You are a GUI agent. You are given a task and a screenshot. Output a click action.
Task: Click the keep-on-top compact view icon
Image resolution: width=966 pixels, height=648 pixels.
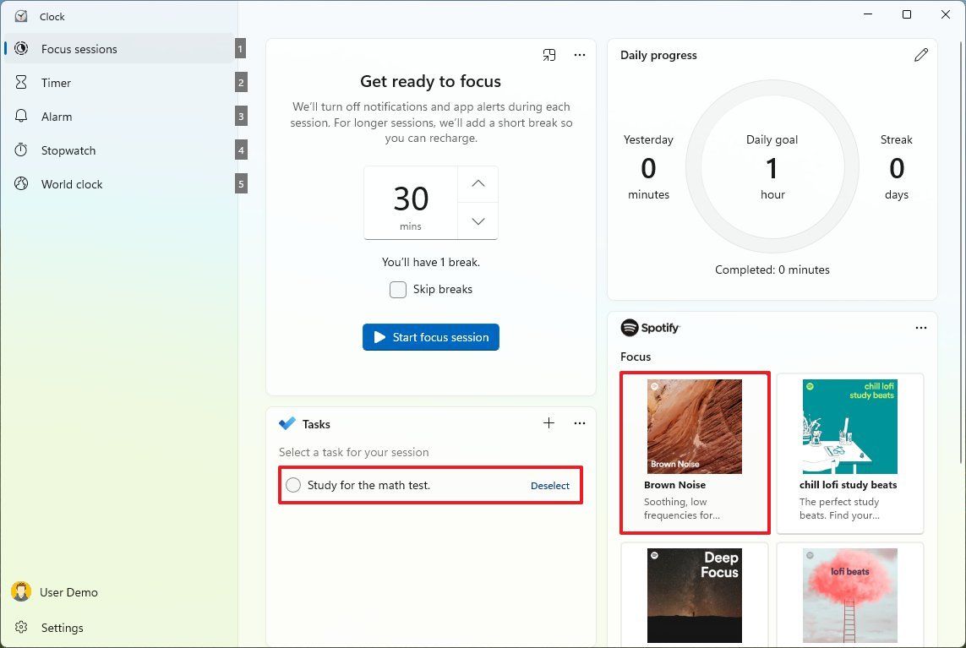[549, 55]
